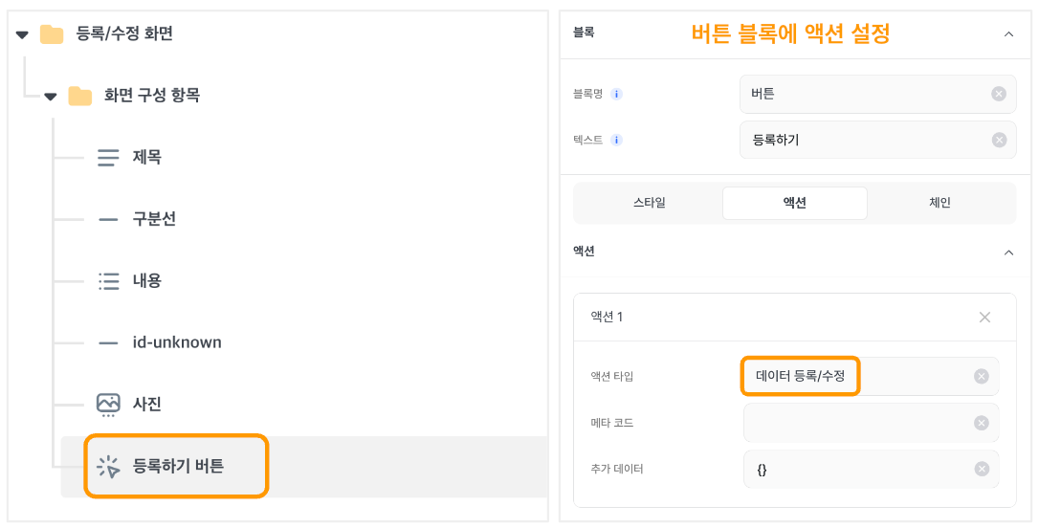Clear the 액션 타입 field using X icon
1039x528 pixels.
tap(982, 376)
